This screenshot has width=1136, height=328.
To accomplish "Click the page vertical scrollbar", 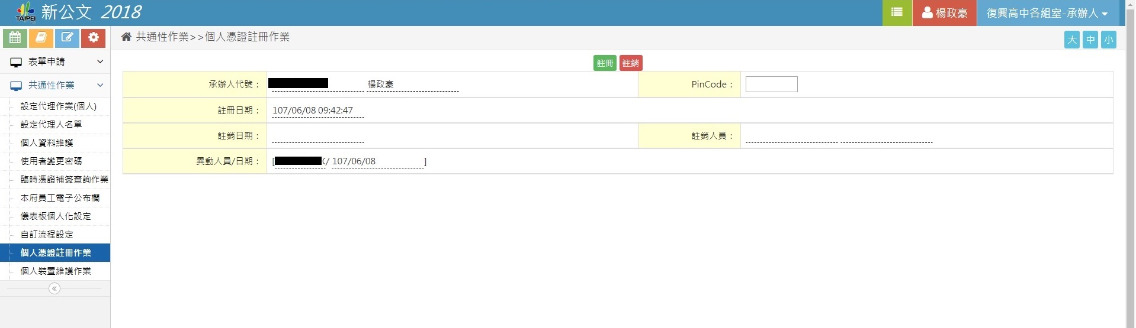I will point(1131,164).
